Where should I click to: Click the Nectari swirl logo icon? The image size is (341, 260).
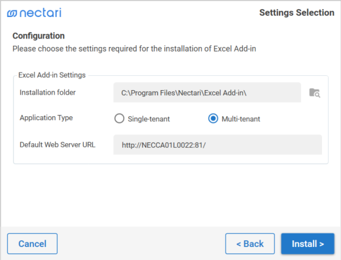[x=12, y=13]
